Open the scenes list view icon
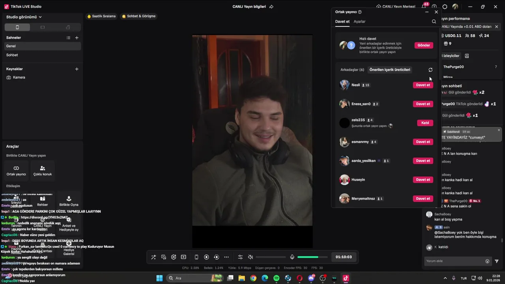Screen dimensions: 505x284 [x=68, y=38]
